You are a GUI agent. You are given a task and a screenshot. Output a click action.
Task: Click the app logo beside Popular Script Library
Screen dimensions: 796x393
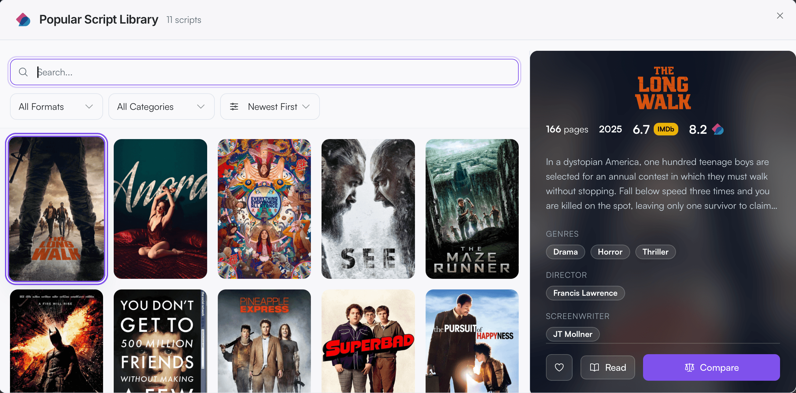pos(23,20)
